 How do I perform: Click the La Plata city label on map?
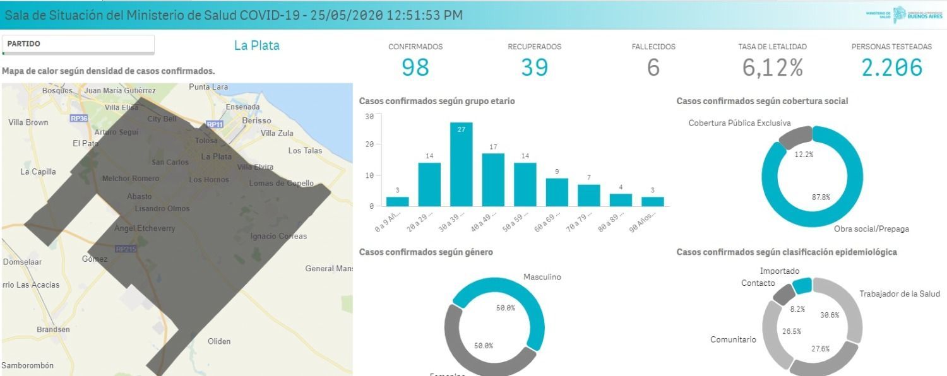click(x=216, y=156)
